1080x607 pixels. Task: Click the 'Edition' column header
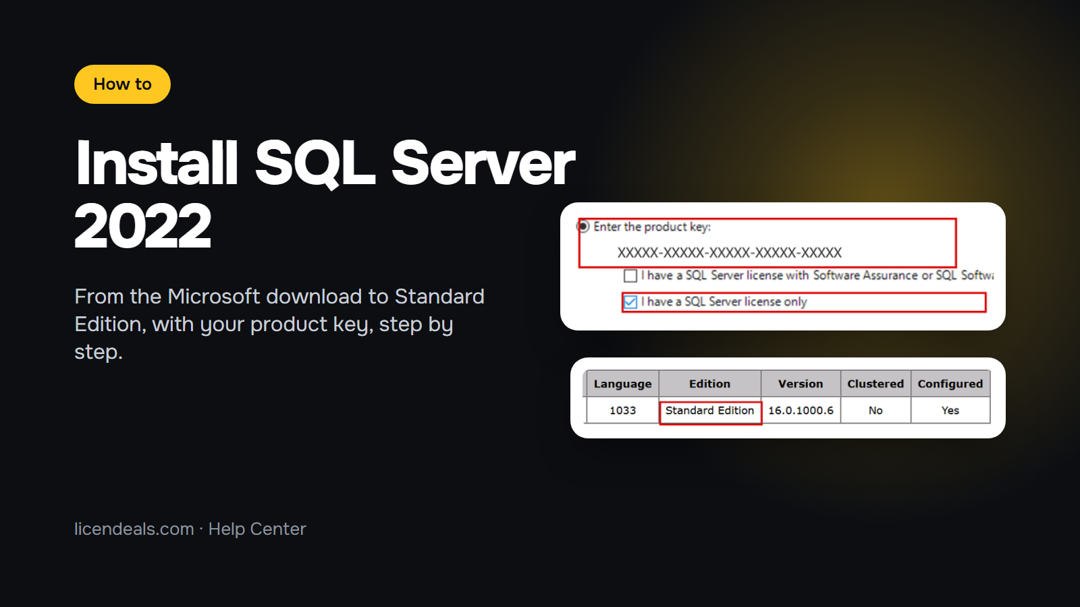pyautogui.click(x=710, y=384)
